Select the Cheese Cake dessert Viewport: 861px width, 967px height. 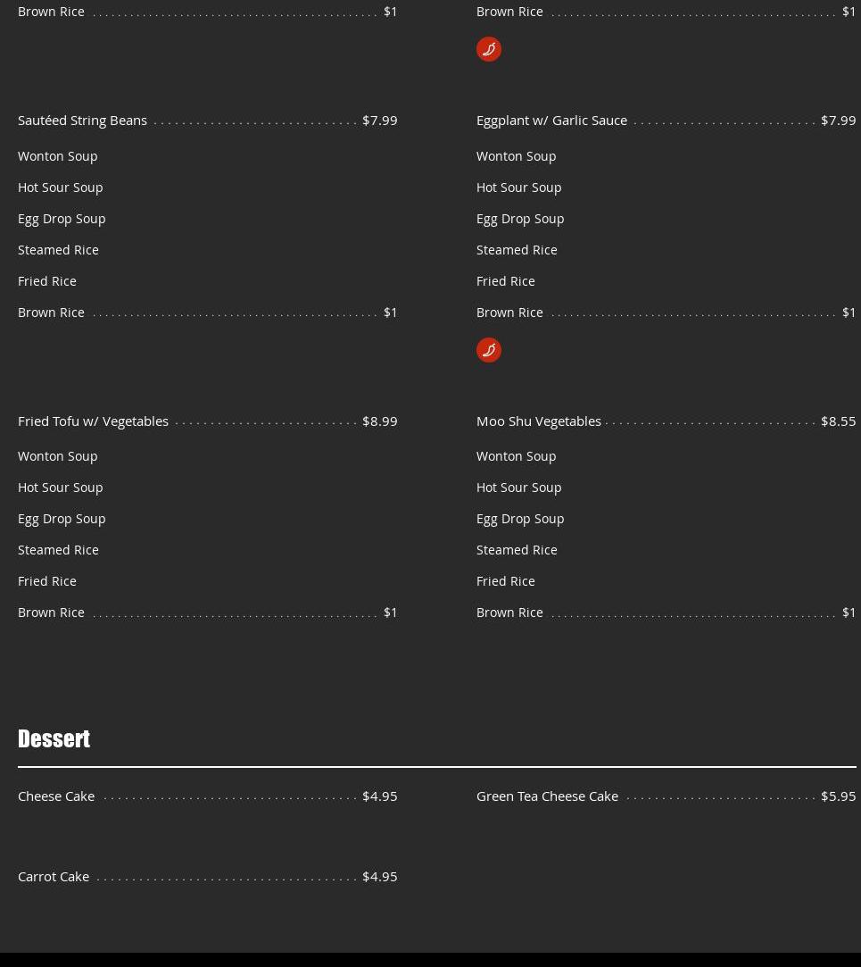point(56,796)
